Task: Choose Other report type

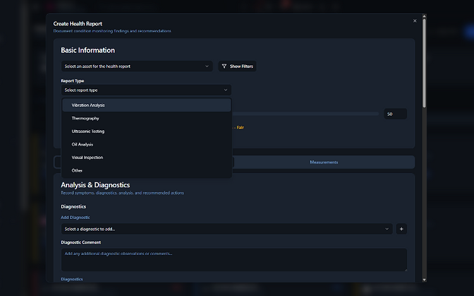Action: coord(147,170)
